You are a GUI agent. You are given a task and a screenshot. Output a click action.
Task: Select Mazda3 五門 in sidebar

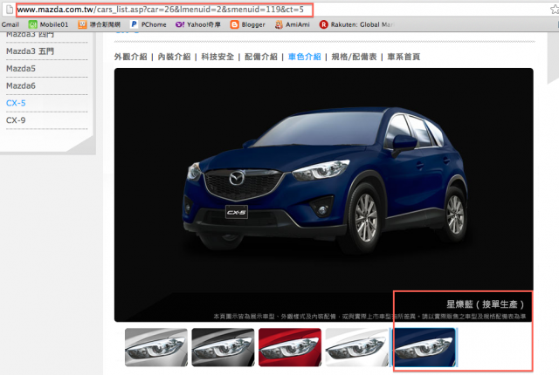(x=30, y=51)
